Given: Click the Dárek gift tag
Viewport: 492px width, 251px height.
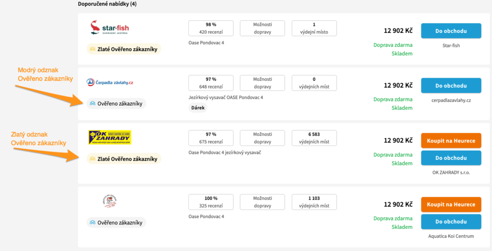Looking at the screenshot, I should pyautogui.click(x=198, y=108).
